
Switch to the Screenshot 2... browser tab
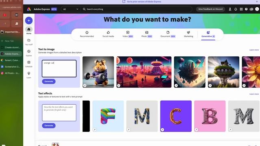coord(11,67)
